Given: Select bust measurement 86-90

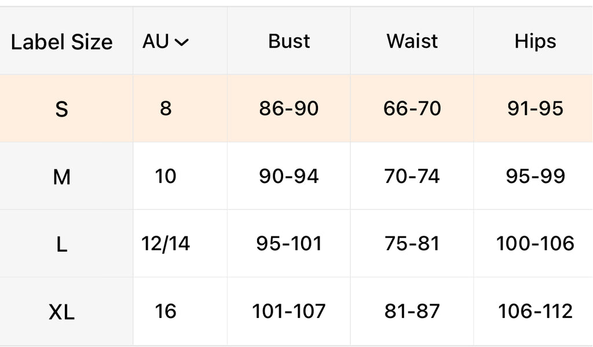Looking at the screenshot, I should [x=288, y=108].
